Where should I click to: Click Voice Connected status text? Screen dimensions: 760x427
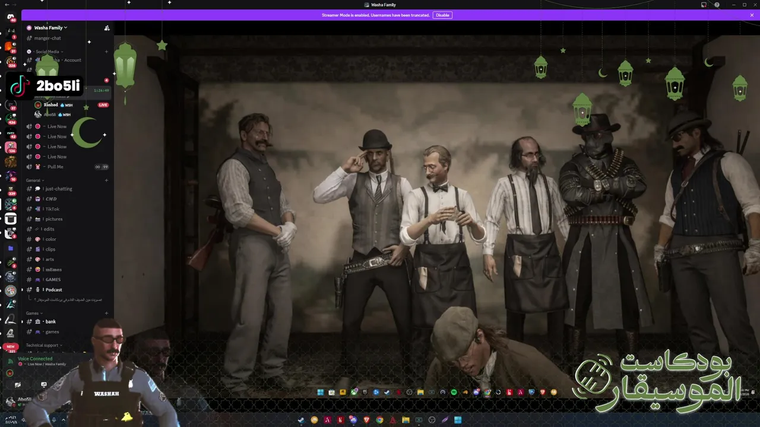[x=35, y=359]
